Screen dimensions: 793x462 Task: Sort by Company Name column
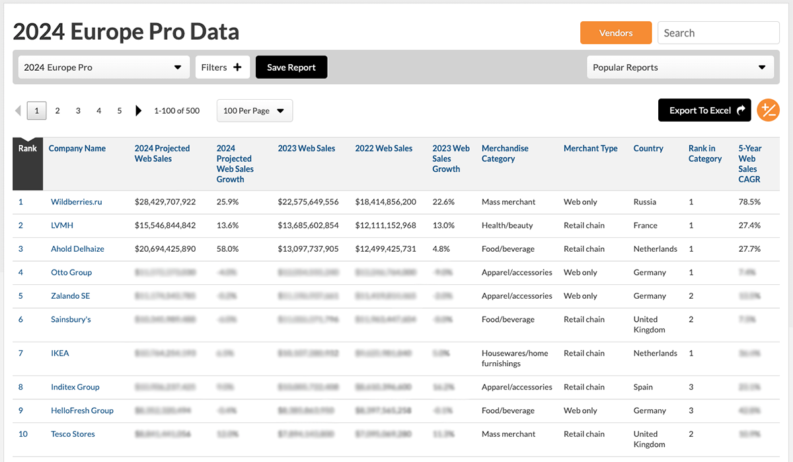[x=77, y=149]
